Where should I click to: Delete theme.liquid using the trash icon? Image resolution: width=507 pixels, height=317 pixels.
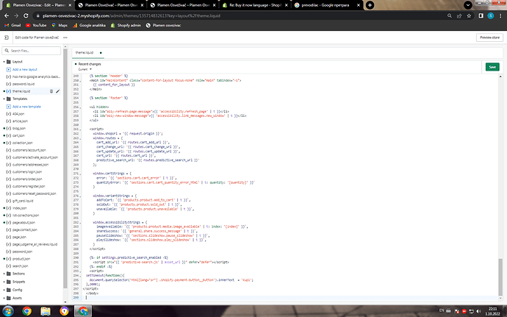click(x=50, y=91)
